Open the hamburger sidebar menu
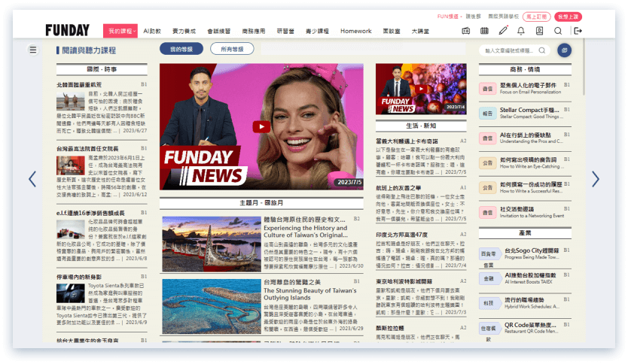 [x=32, y=50]
